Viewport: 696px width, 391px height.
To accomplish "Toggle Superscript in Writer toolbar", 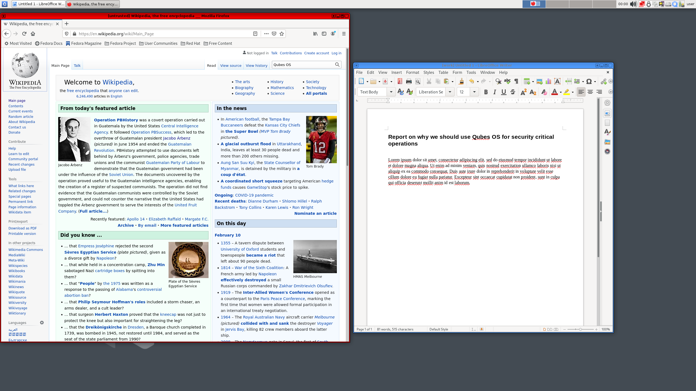I will [x=524, y=92].
